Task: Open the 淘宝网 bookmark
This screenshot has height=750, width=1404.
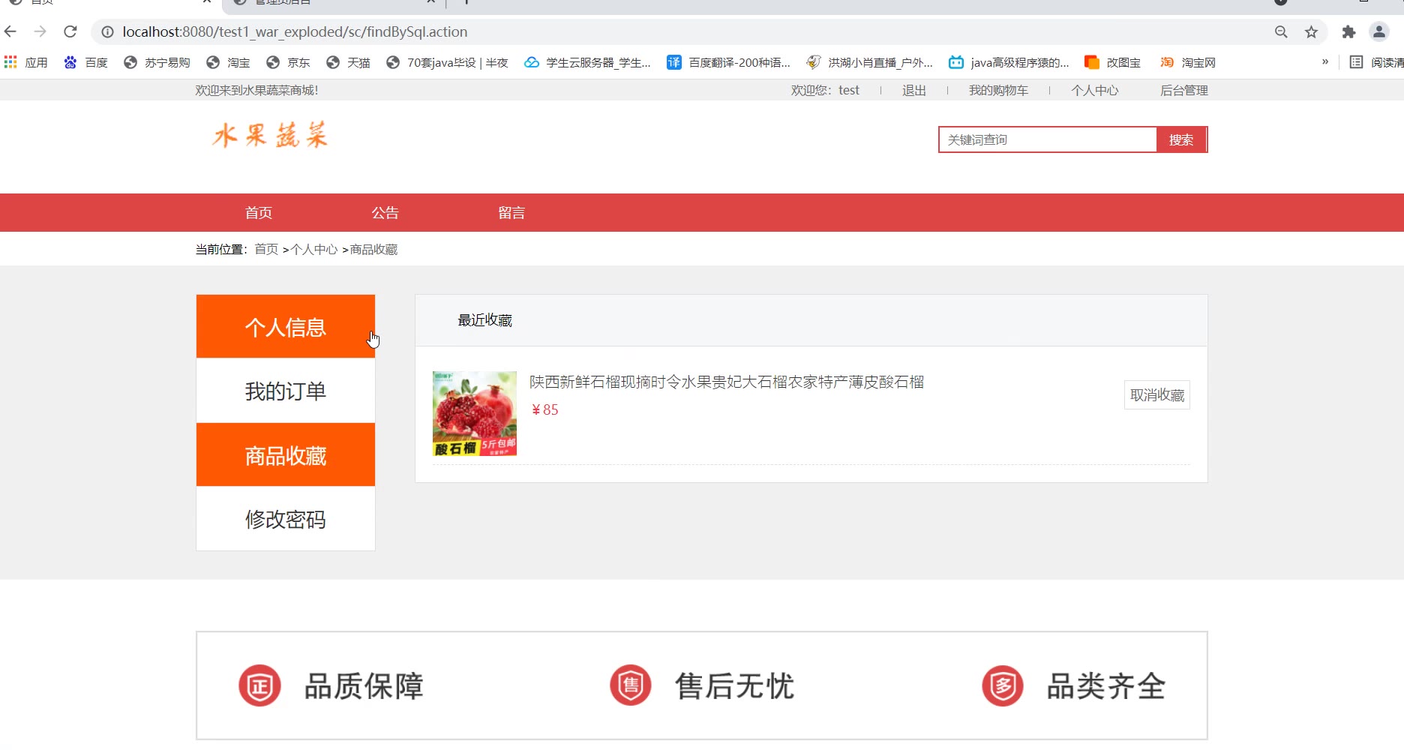Action: (x=1187, y=62)
